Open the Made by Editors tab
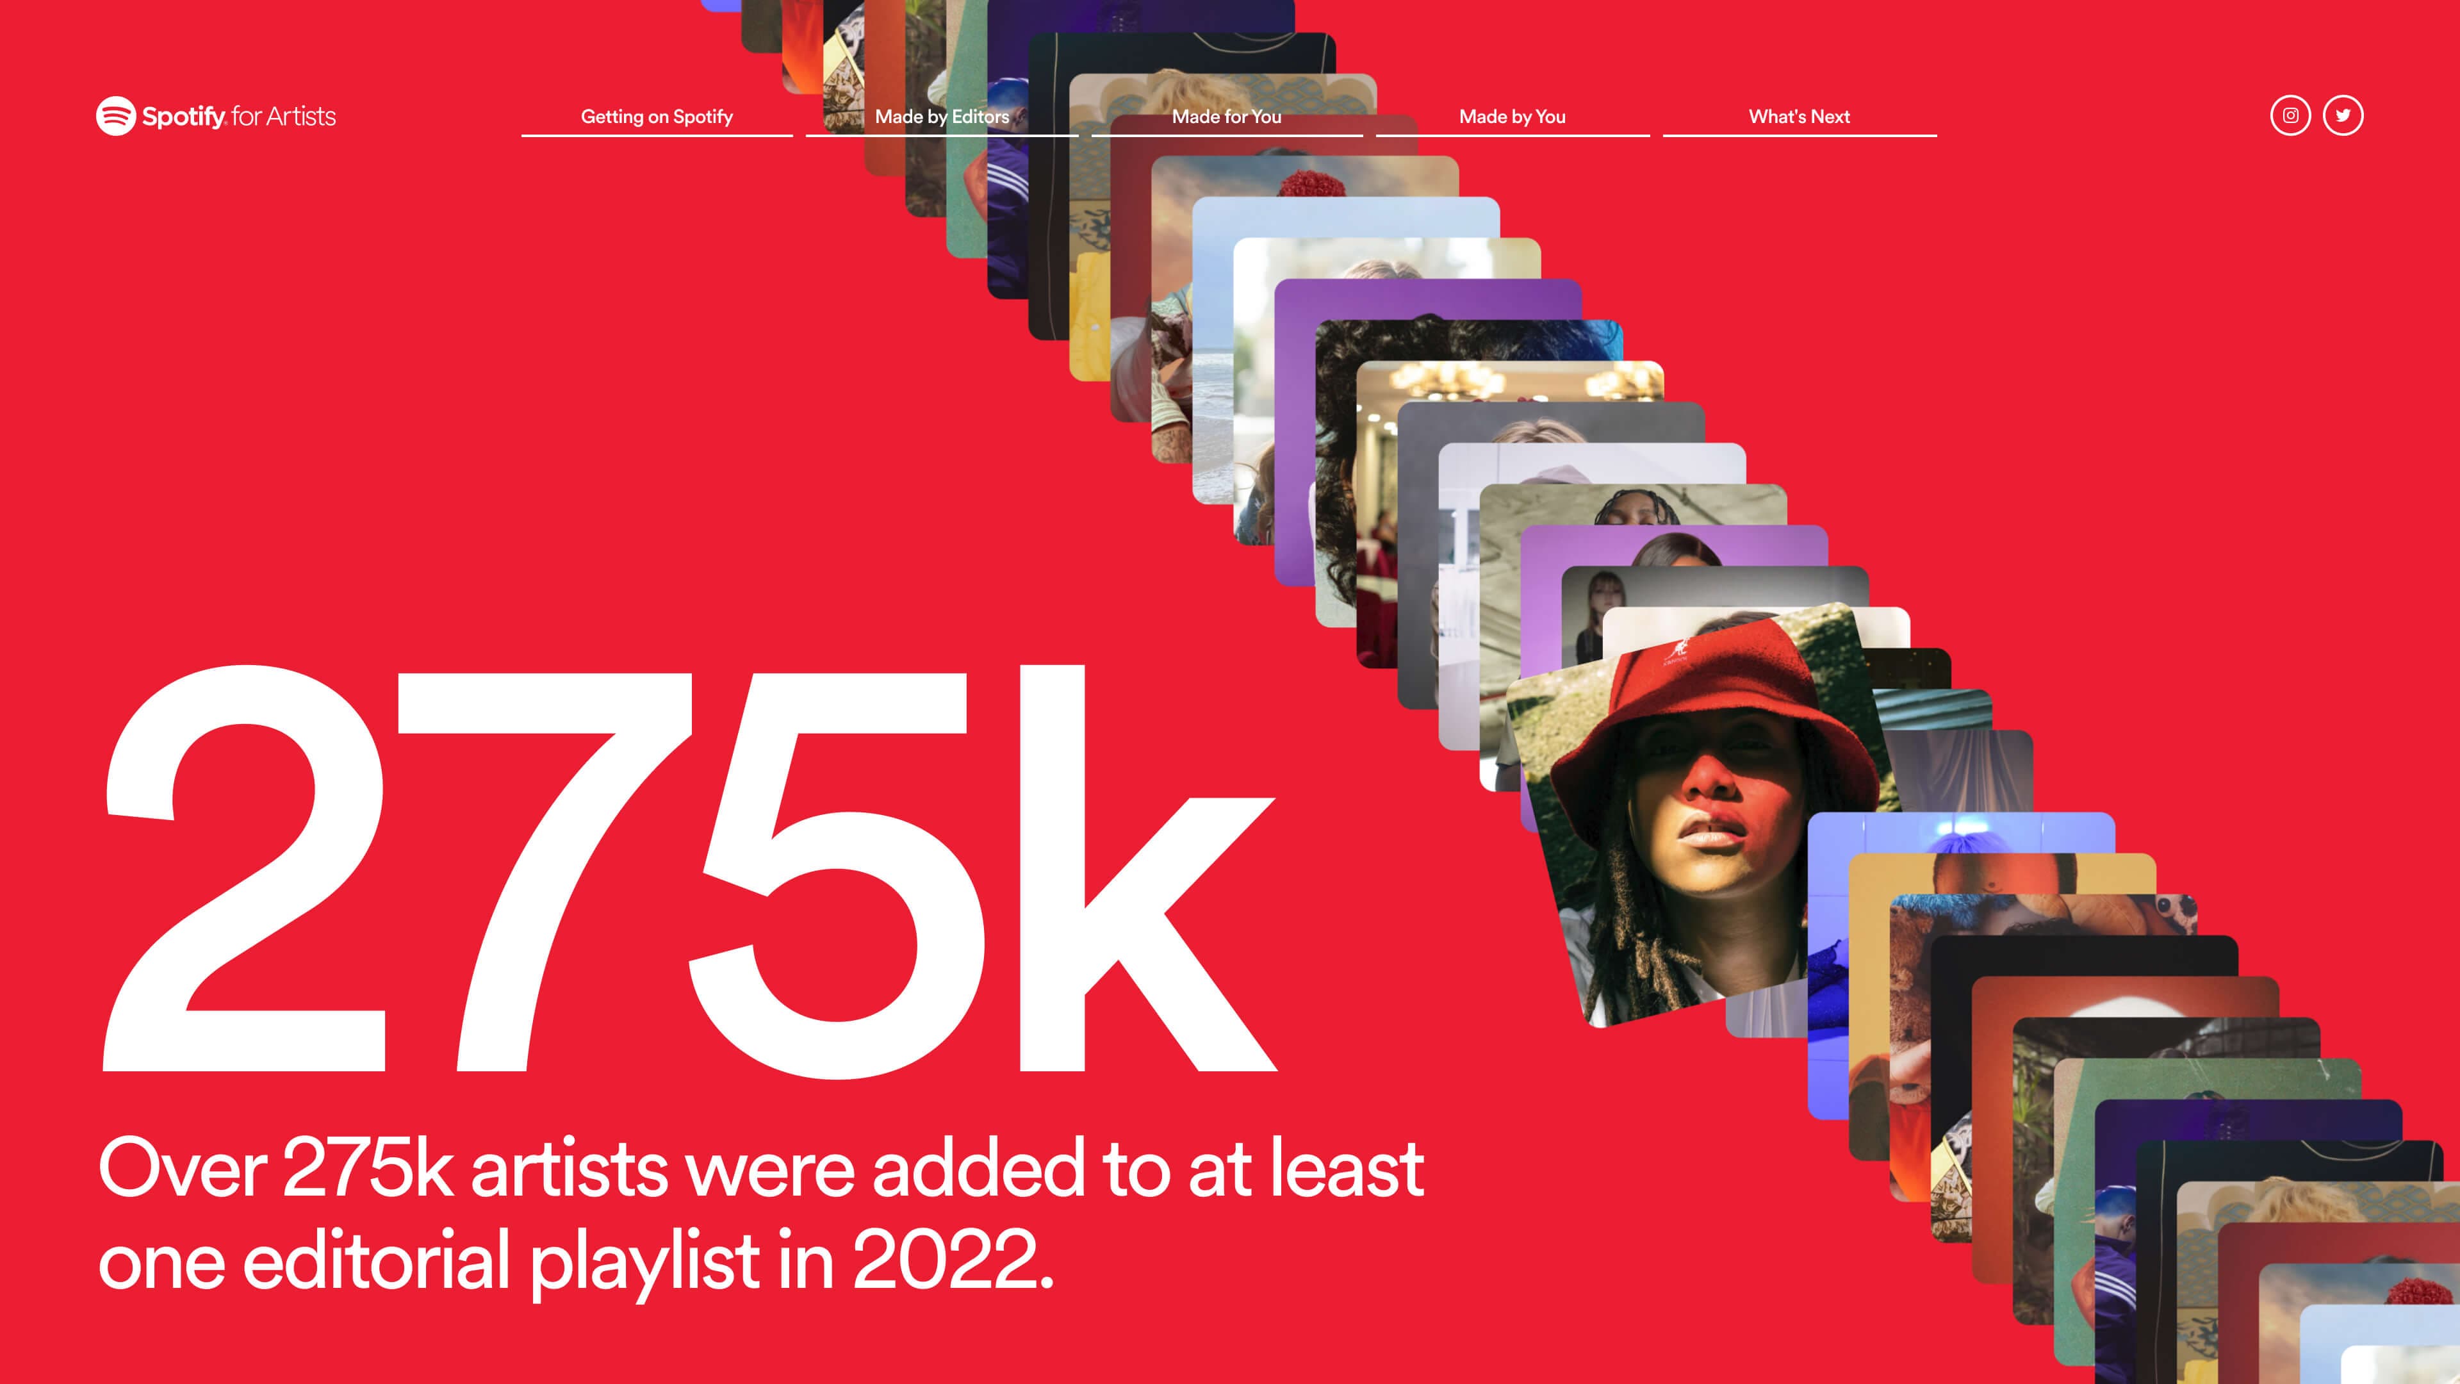This screenshot has width=2460, height=1384. (942, 117)
